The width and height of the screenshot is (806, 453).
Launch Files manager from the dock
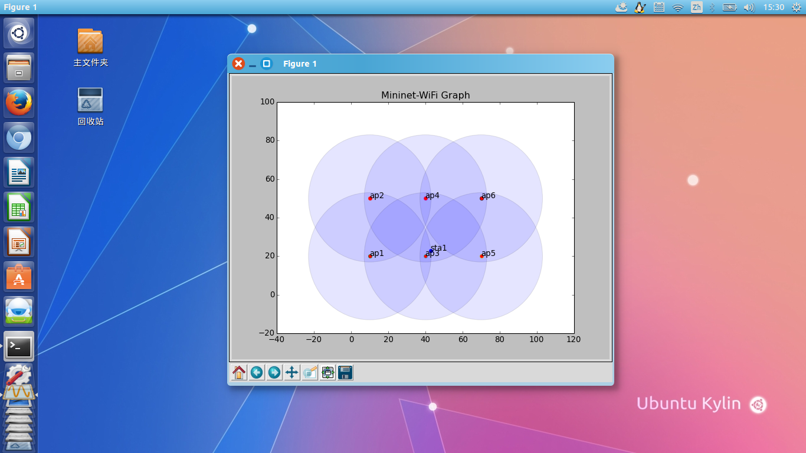(19, 68)
